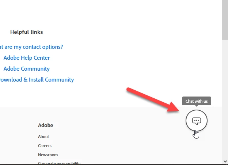Click the Adobe footer heading
The image size is (228, 165).
(46, 125)
